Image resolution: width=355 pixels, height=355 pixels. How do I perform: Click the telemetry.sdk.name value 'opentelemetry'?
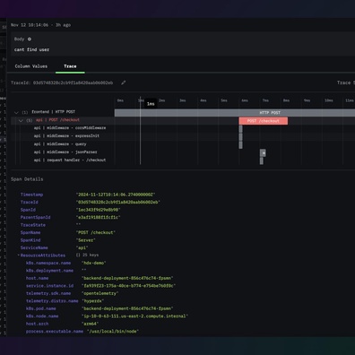pos(100,293)
